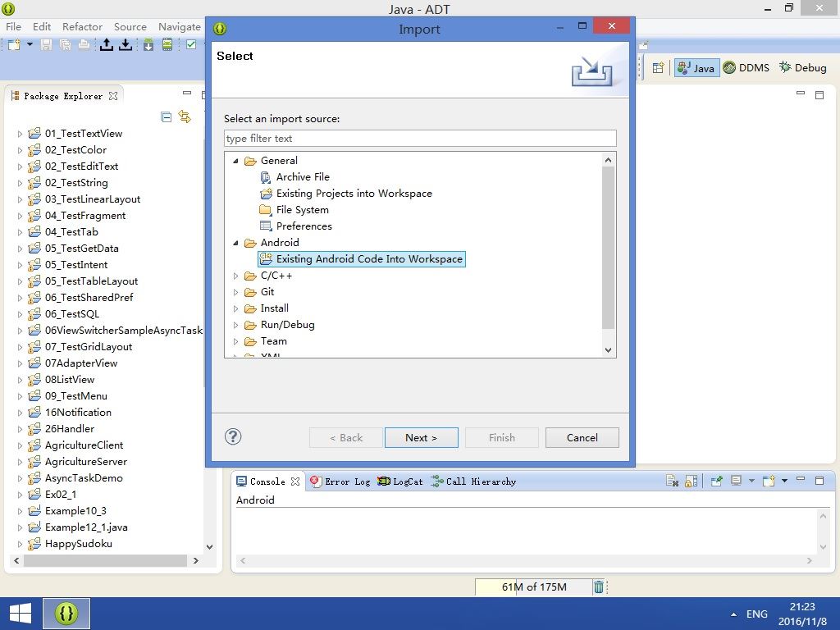Switch to the Error Log tab

[340, 482]
